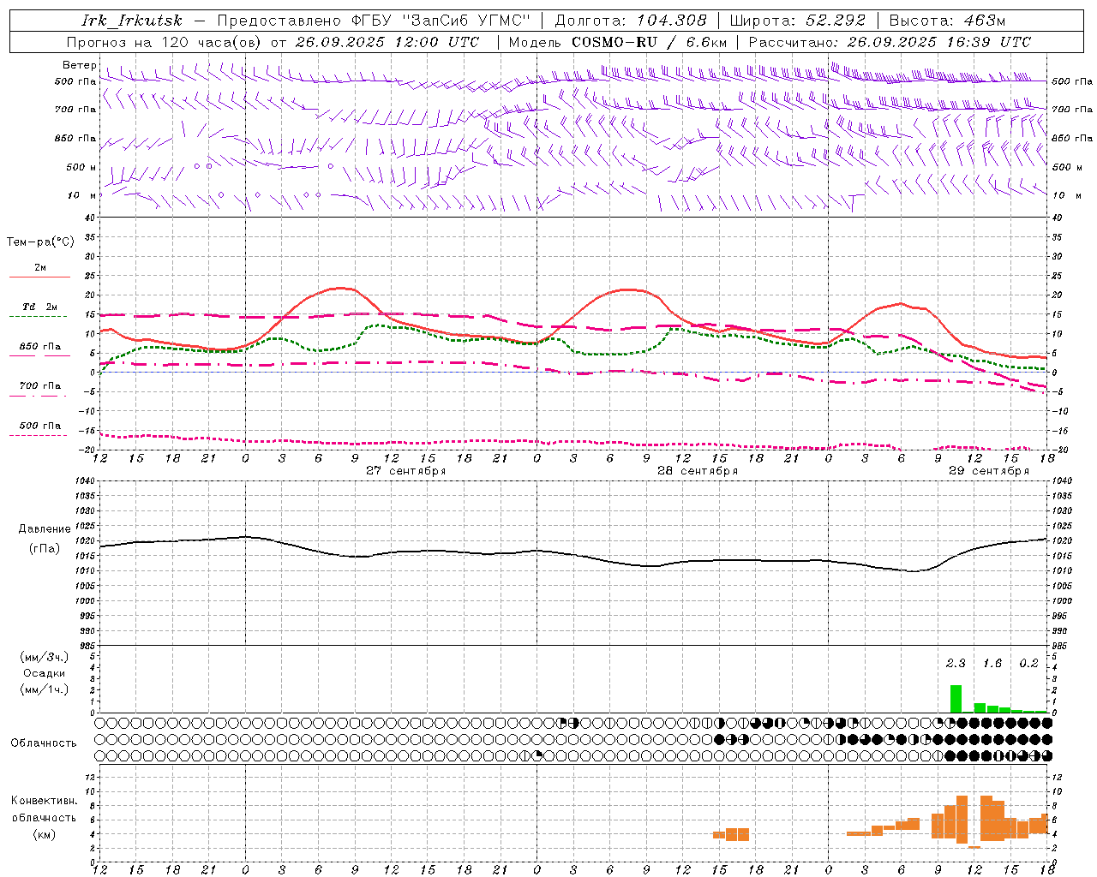This screenshot has height=877, width=1097.
Task: Click the 'Облачность' cloud cover label
Action: pyautogui.click(x=44, y=743)
